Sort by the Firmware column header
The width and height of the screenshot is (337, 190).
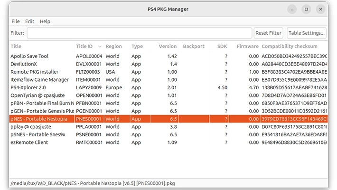pos(248,46)
